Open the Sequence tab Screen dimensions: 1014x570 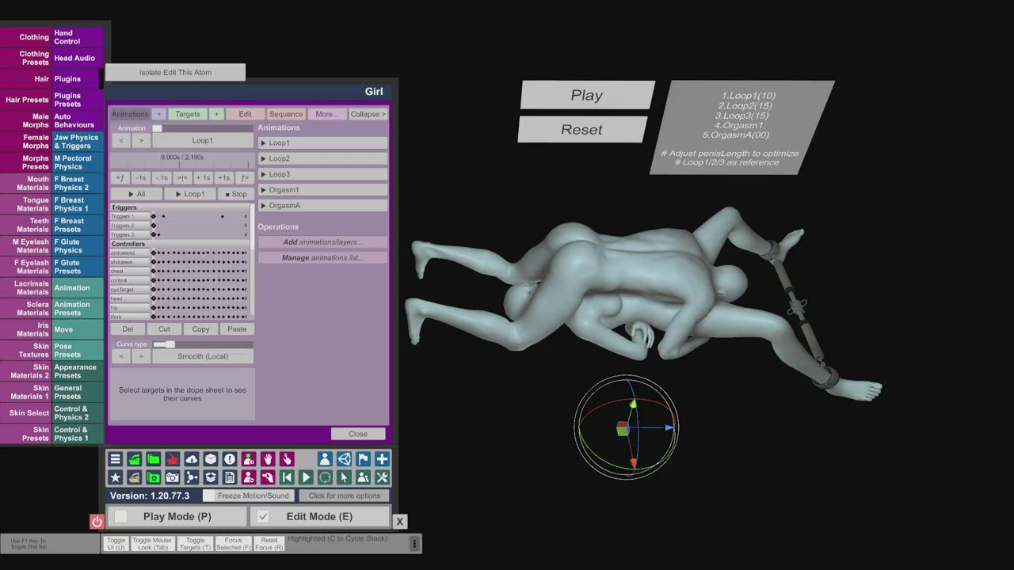click(x=285, y=114)
